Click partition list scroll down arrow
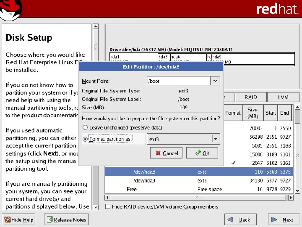Screen dimensions: 302x227 coord(297,191)
